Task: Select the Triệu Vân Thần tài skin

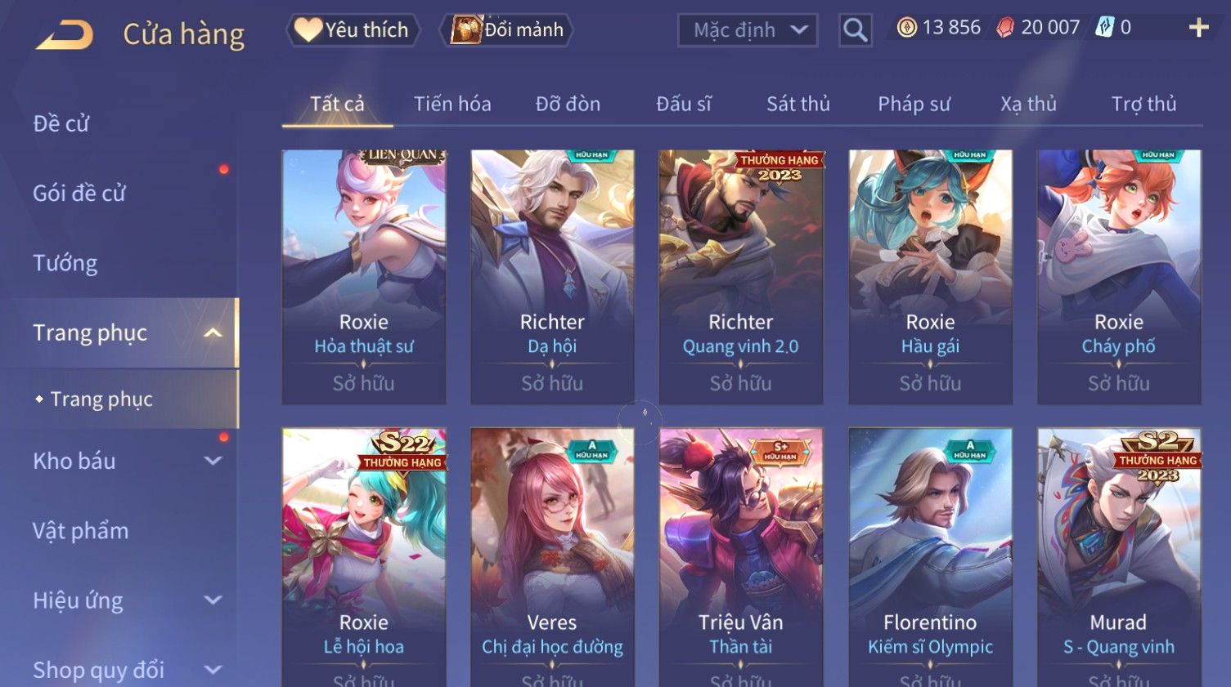Action: point(741,557)
